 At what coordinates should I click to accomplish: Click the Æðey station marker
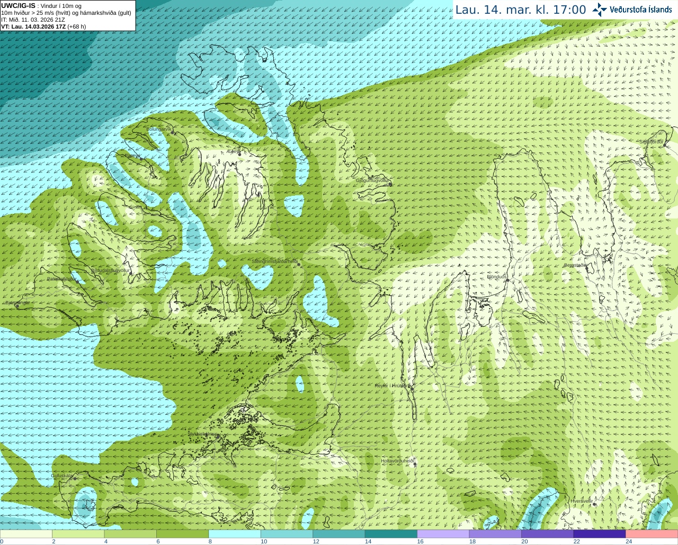(x=239, y=154)
